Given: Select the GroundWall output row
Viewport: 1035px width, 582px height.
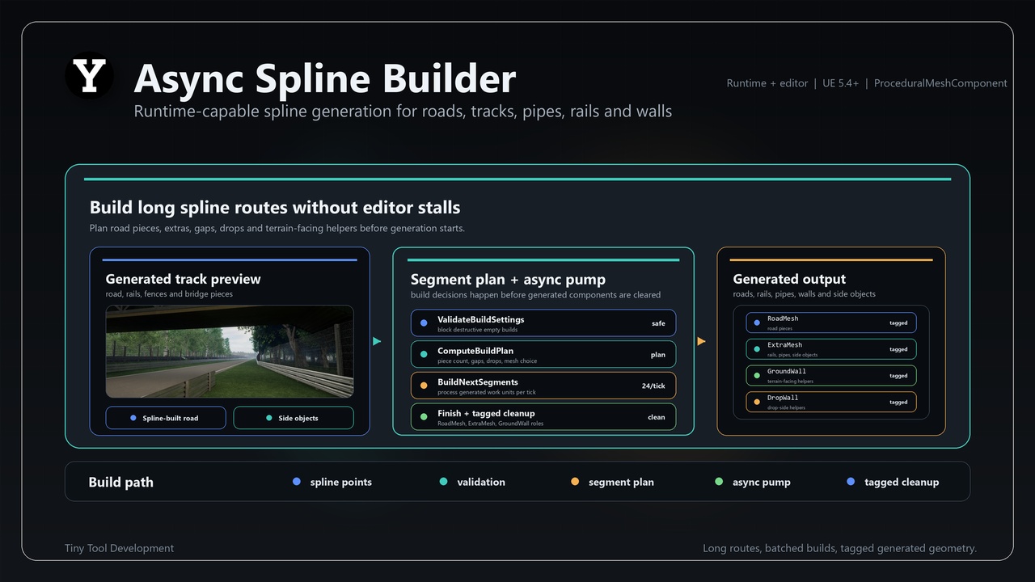Looking at the screenshot, I should point(831,376).
